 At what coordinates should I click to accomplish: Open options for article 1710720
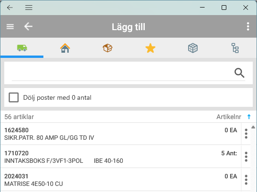click(x=246, y=157)
